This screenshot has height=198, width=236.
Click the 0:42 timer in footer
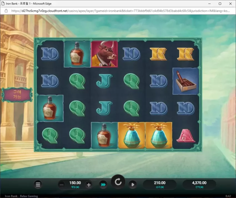pyautogui.click(x=228, y=196)
